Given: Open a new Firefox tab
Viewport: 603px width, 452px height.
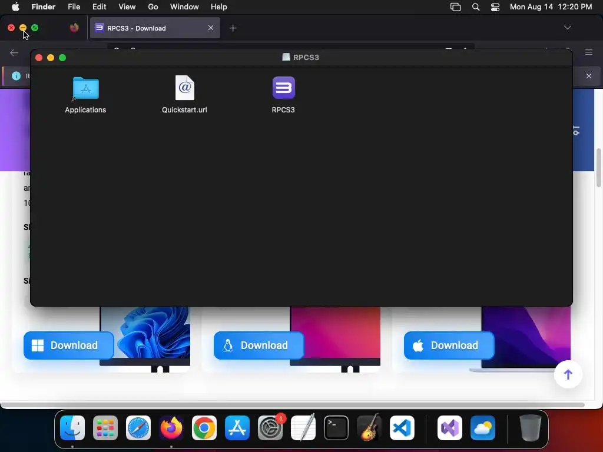Looking at the screenshot, I should click(233, 28).
